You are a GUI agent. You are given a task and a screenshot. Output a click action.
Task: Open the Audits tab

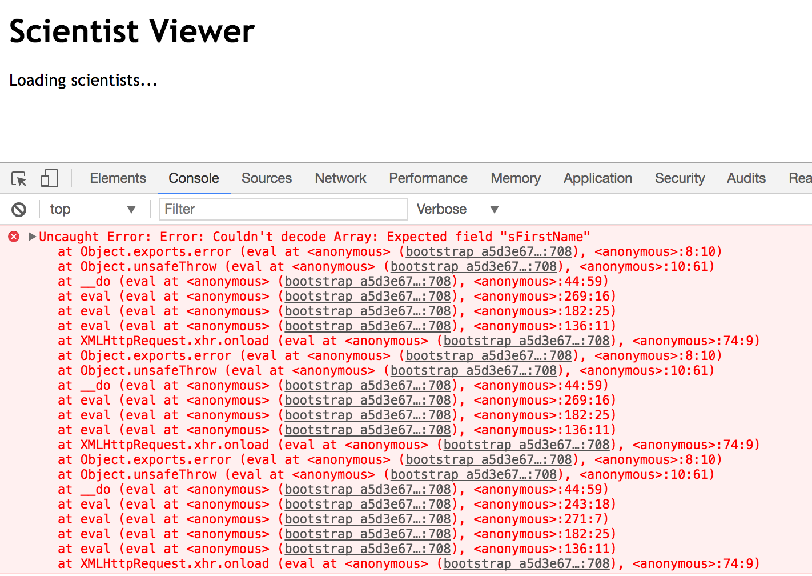coord(746,178)
